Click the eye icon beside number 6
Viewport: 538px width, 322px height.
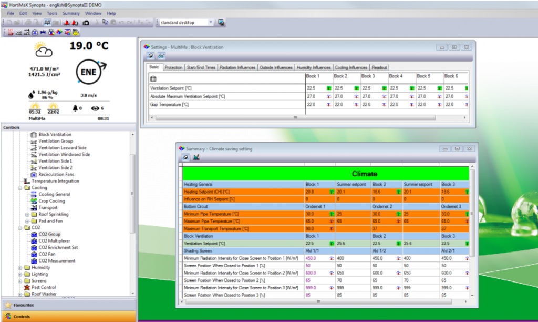pos(95,108)
